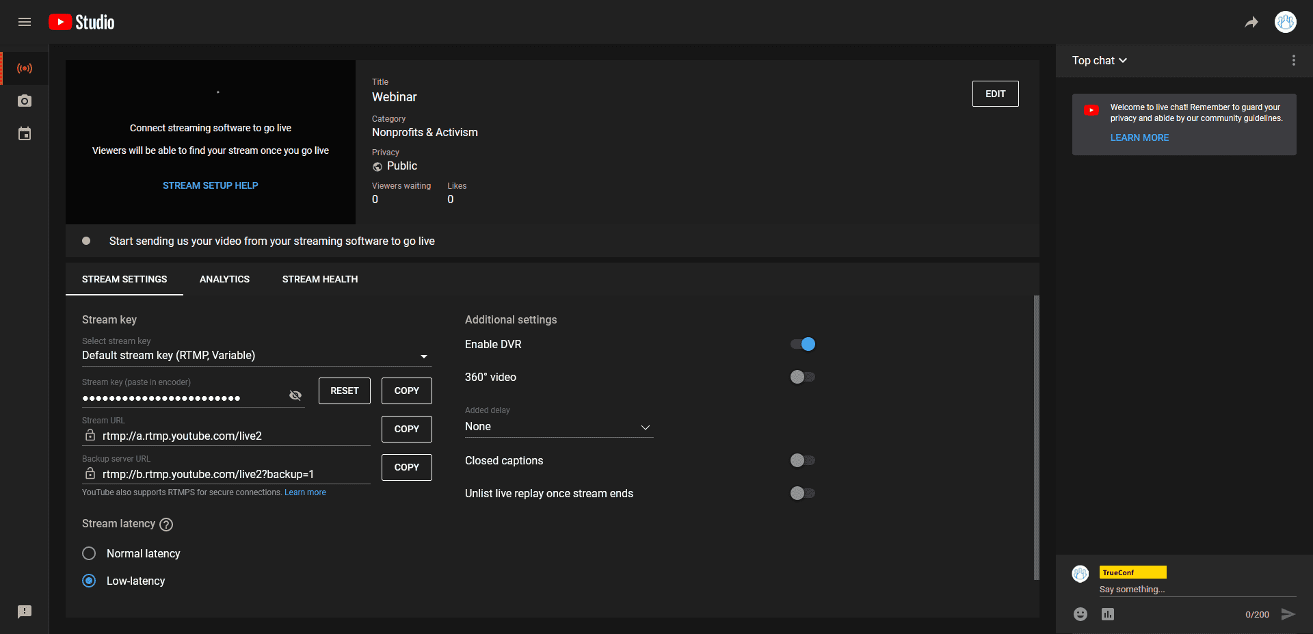This screenshot has height=634, width=1313.
Task: Open the STREAM SETUP HELP link
Action: coord(211,185)
